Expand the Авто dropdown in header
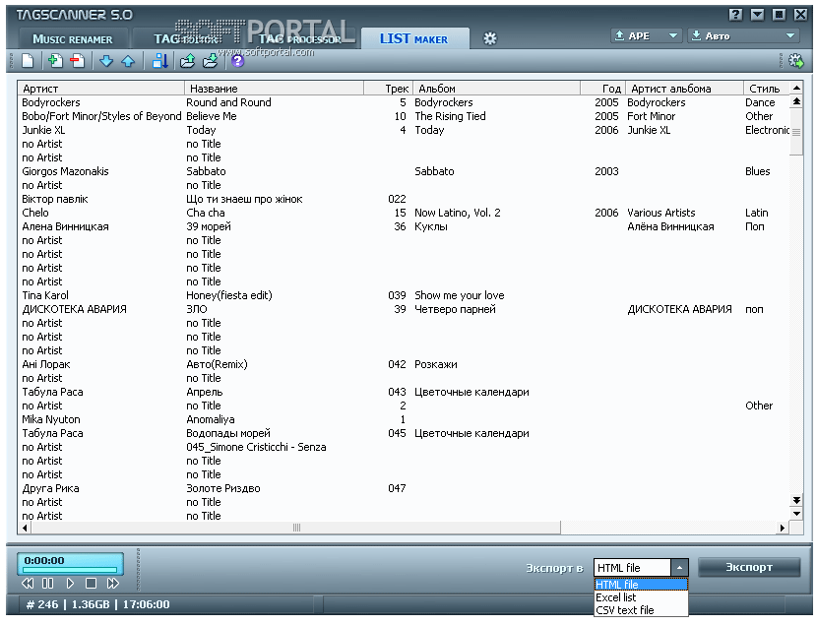This screenshot has width=817, height=625. (790, 35)
